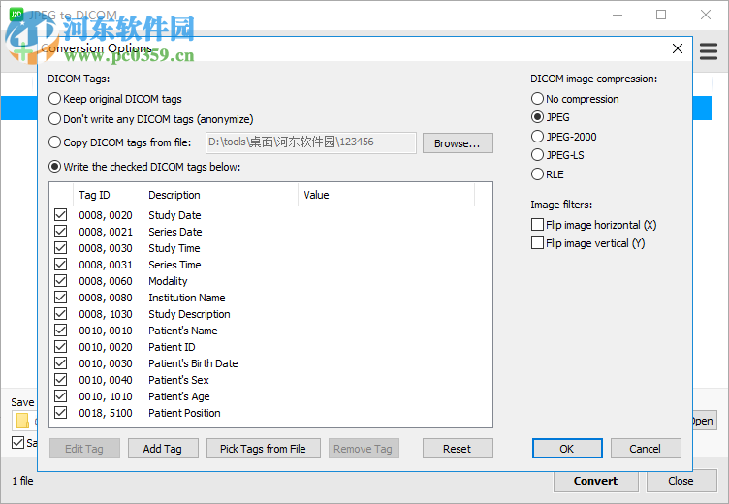
Task: Select Keep original DICOM tags
Action: coord(115,99)
